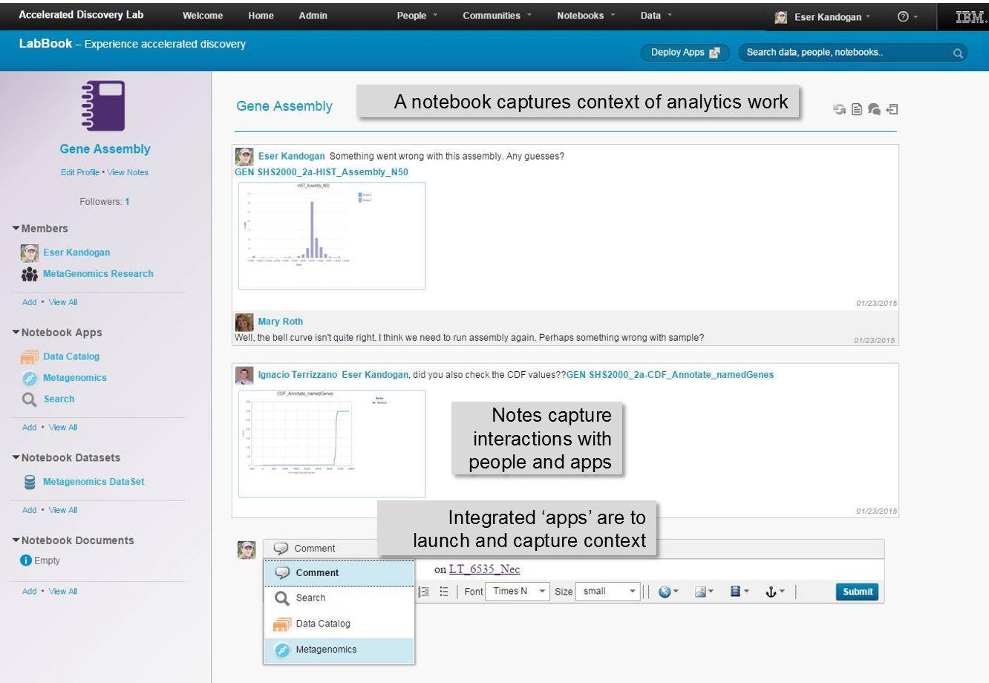
Task: Open the Communities dropdown menu
Action: (497, 16)
